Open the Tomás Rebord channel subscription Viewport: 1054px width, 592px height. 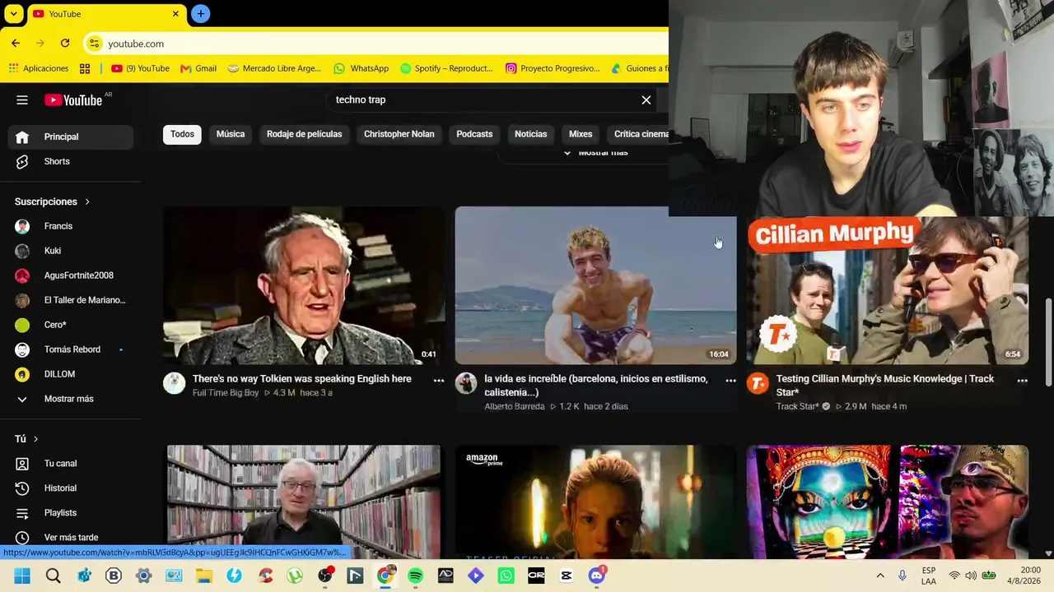(70, 349)
